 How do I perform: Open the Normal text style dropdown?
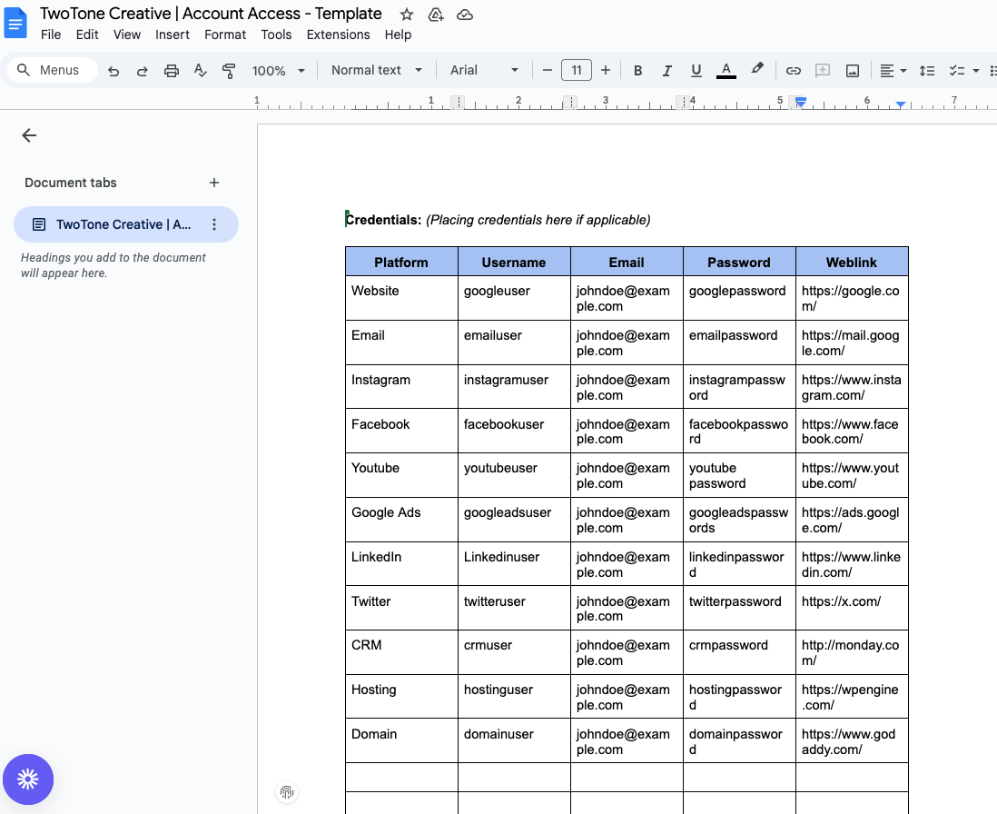pyautogui.click(x=377, y=71)
